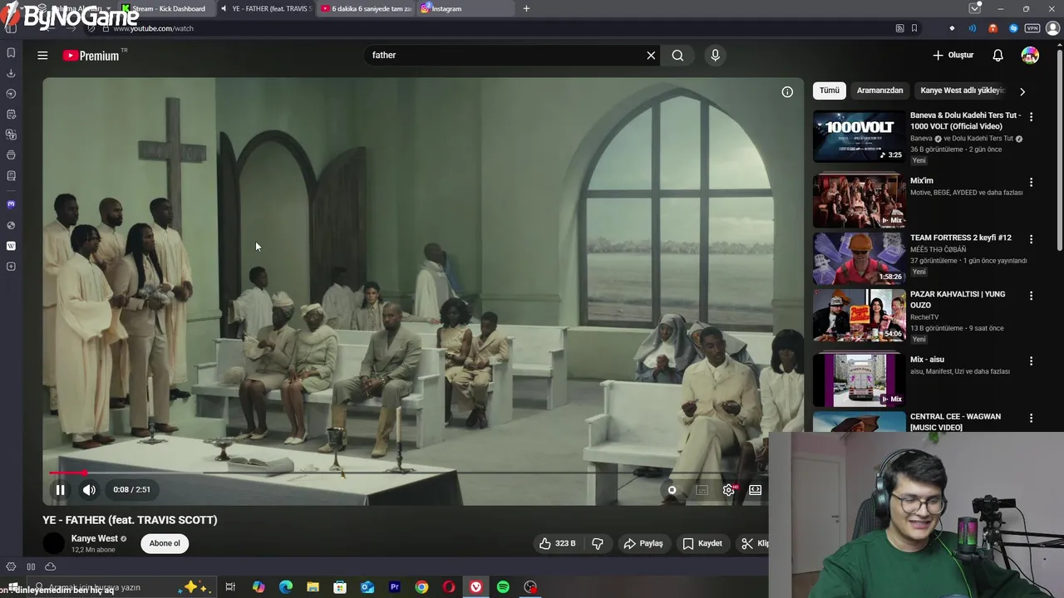Screen dimensions: 1064x598
Task: Open options for Mix'im item
Action: click(1031, 182)
